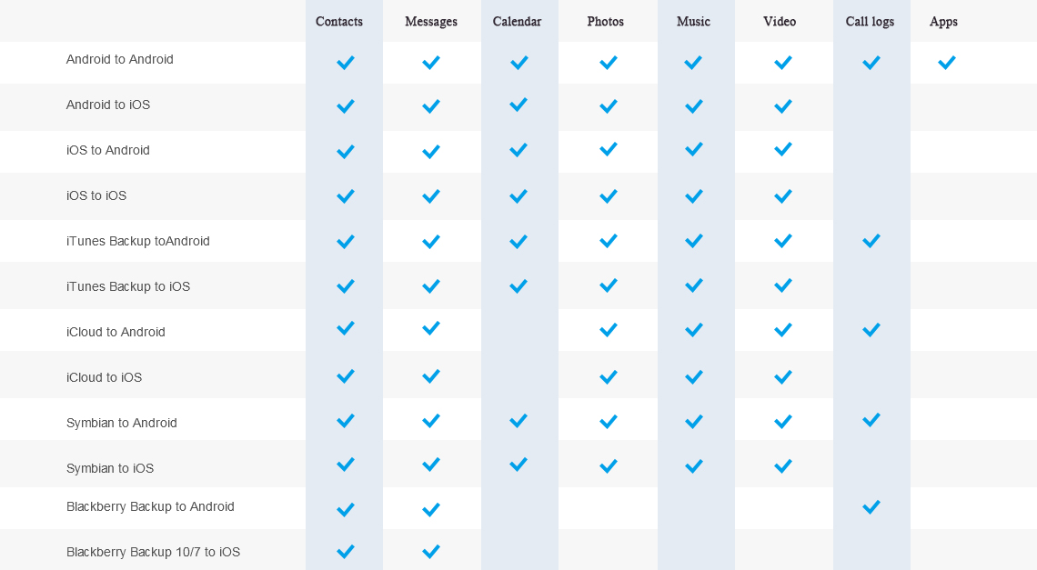Click Music checkmark in Android to iOS row
Screen dimensions: 1037x570
coord(694,106)
